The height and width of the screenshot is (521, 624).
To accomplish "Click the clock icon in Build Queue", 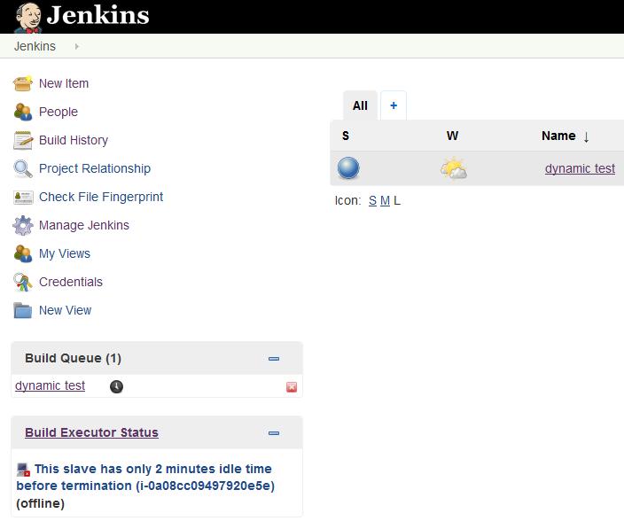I will [116, 386].
